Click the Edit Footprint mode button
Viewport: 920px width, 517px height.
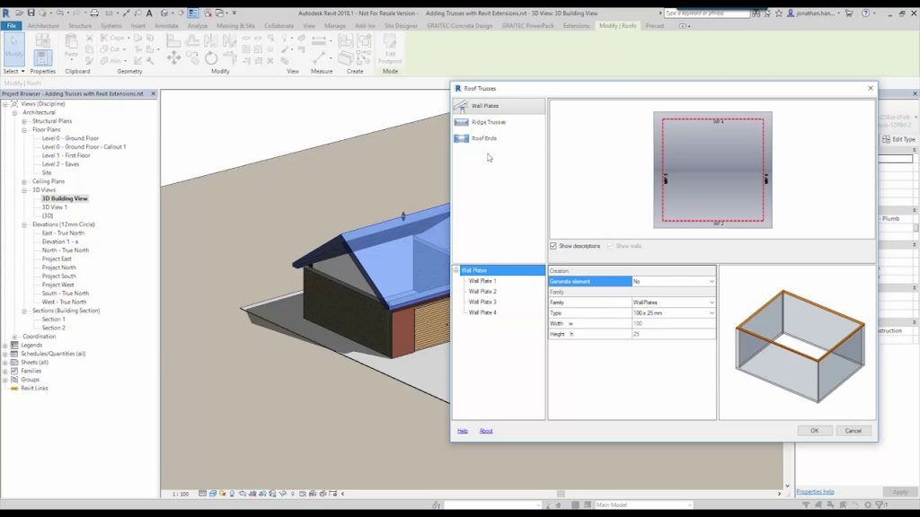pos(390,49)
